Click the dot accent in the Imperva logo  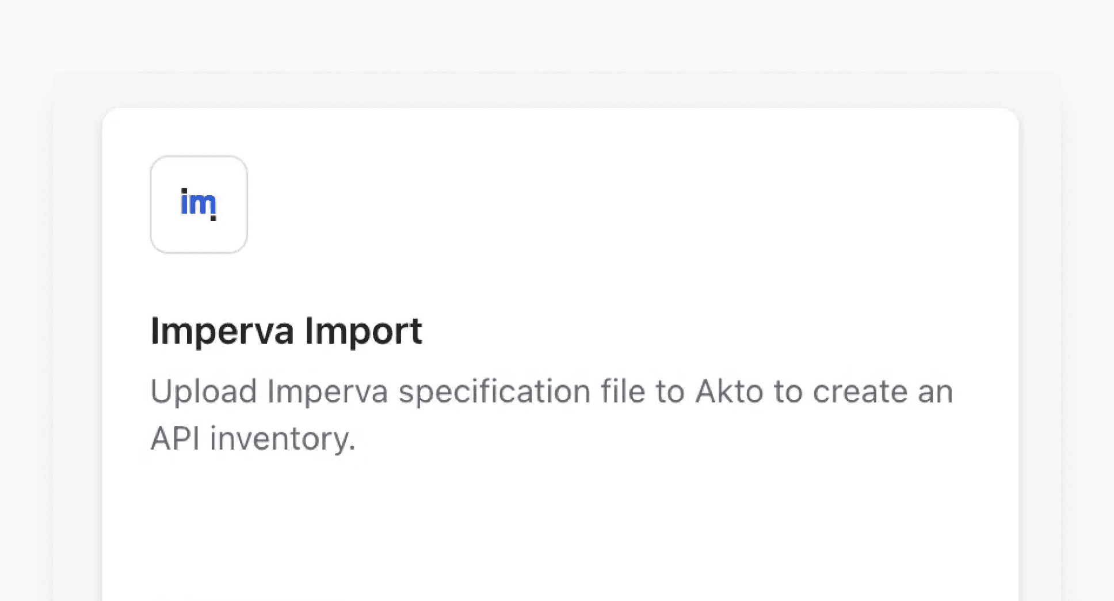click(x=213, y=219)
